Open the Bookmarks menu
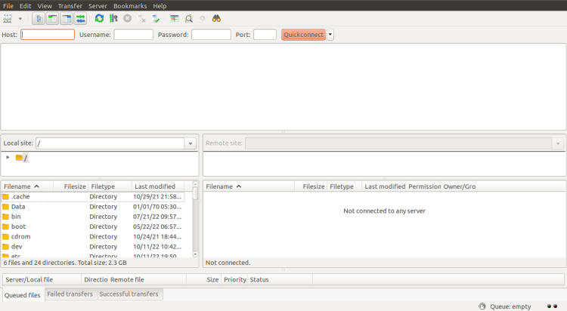 click(x=130, y=6)
